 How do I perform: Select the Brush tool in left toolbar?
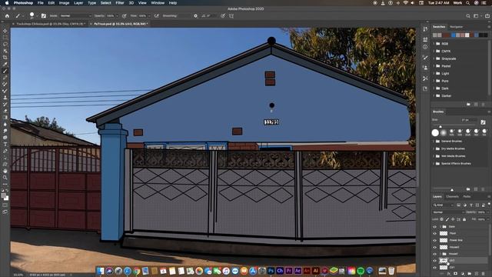pos(5,71)
